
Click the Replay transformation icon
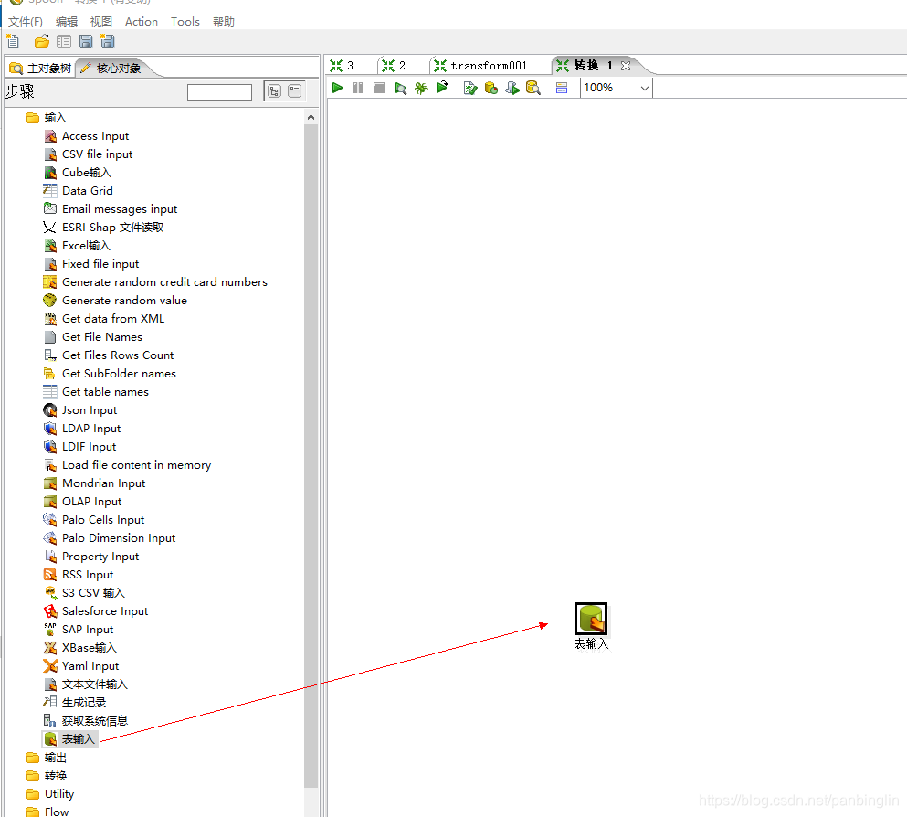[x=442, y=88]
